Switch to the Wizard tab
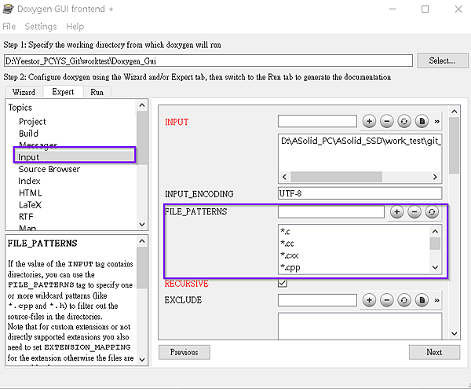The width and height of the screenshot is (471, 389). tap(24, 92)
